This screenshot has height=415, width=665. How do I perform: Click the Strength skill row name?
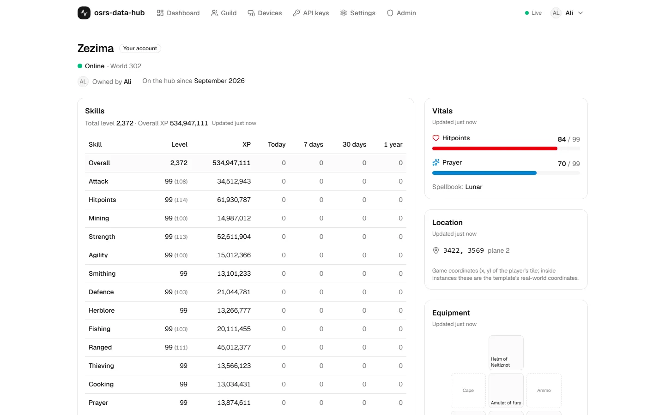[x=102, y=237]
